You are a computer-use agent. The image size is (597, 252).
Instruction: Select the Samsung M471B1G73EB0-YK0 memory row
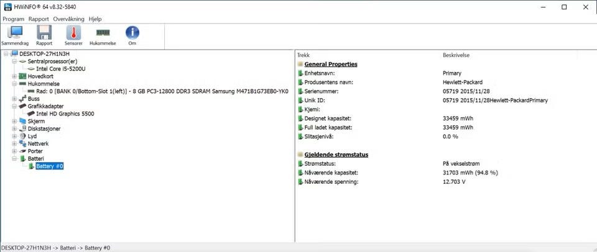point(162,91)
